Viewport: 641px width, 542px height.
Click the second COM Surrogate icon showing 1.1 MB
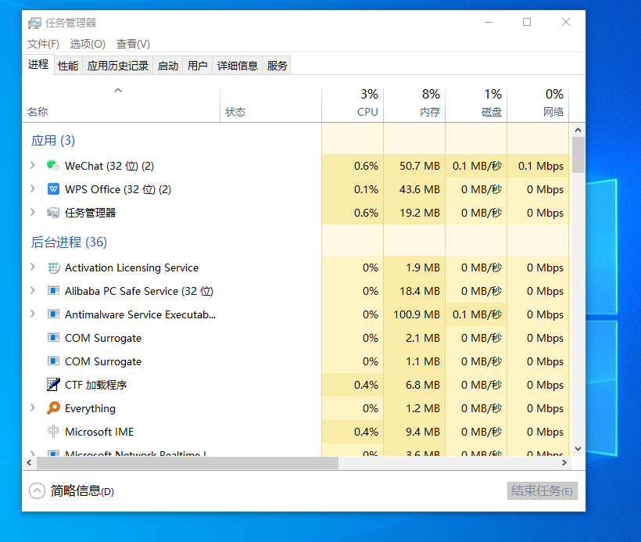[53, 361]
